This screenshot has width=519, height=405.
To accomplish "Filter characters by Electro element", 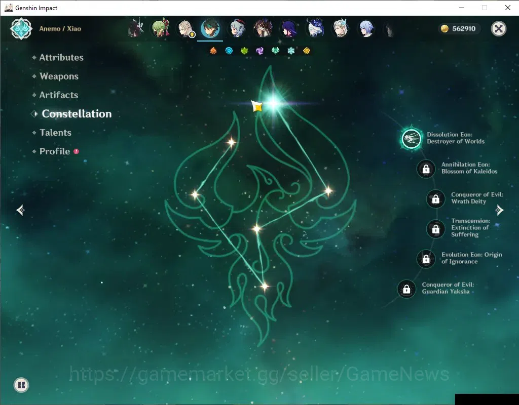I will 260,51.
